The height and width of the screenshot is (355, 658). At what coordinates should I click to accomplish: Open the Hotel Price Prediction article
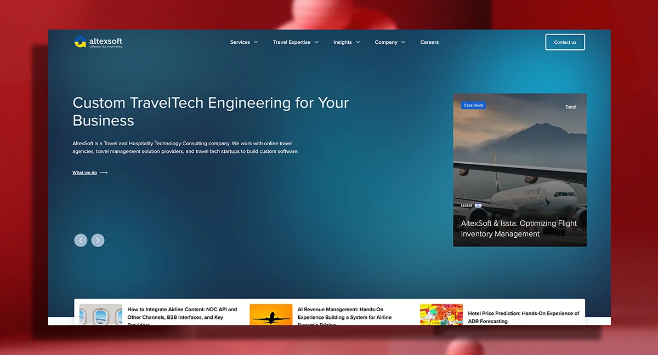pyautogui.click(x=523, y=317)
